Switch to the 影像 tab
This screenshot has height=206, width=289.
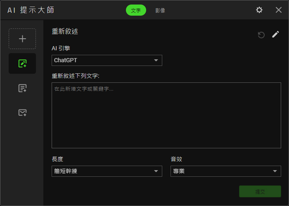click(160, 10)
